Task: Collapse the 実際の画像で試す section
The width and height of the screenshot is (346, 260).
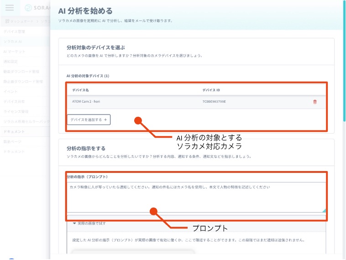Action: pos(89,224)
